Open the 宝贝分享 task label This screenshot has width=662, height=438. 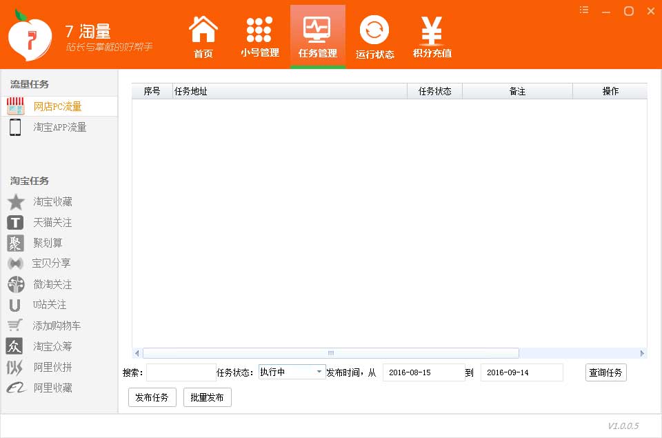click(52, 263)
